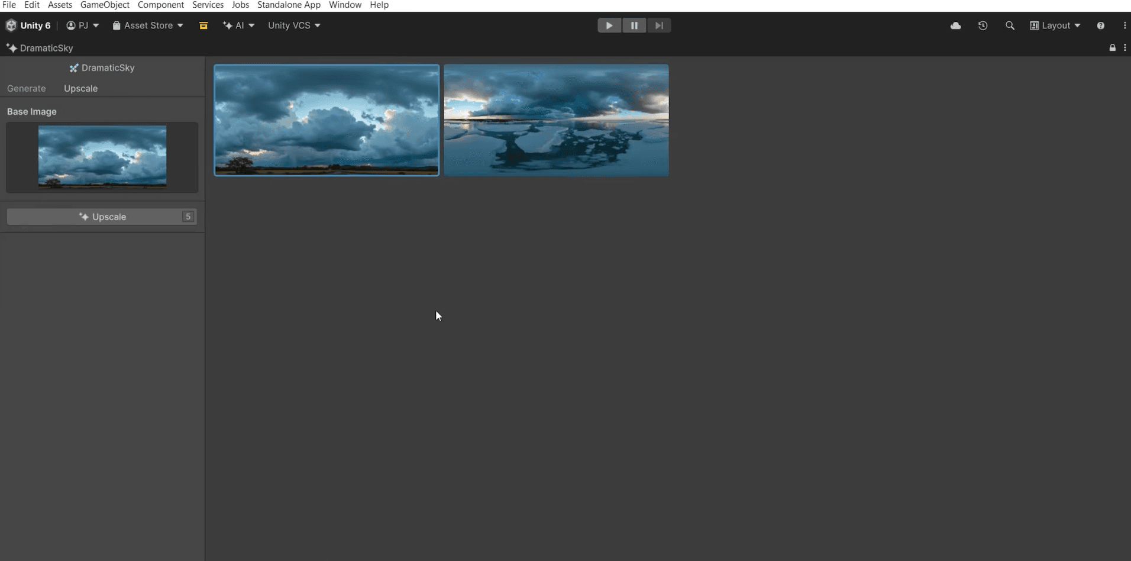
Task: Open the Component menu
Action: [x=161, y=5]
